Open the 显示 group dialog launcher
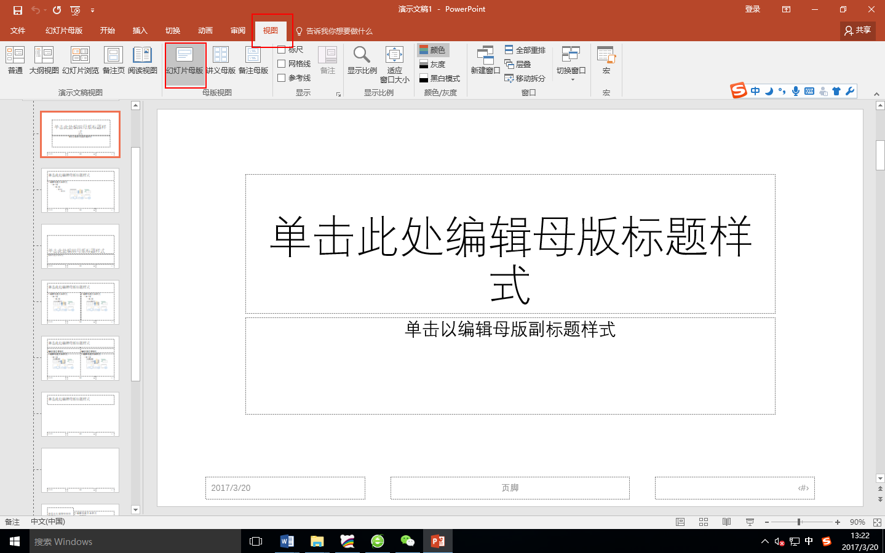Viewport: 885px width, 553px height. pos(339,93)
